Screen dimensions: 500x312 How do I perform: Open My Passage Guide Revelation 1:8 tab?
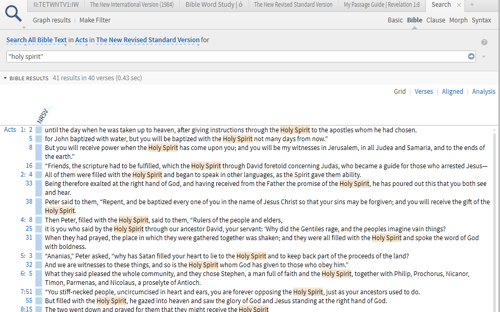(382, 5)
